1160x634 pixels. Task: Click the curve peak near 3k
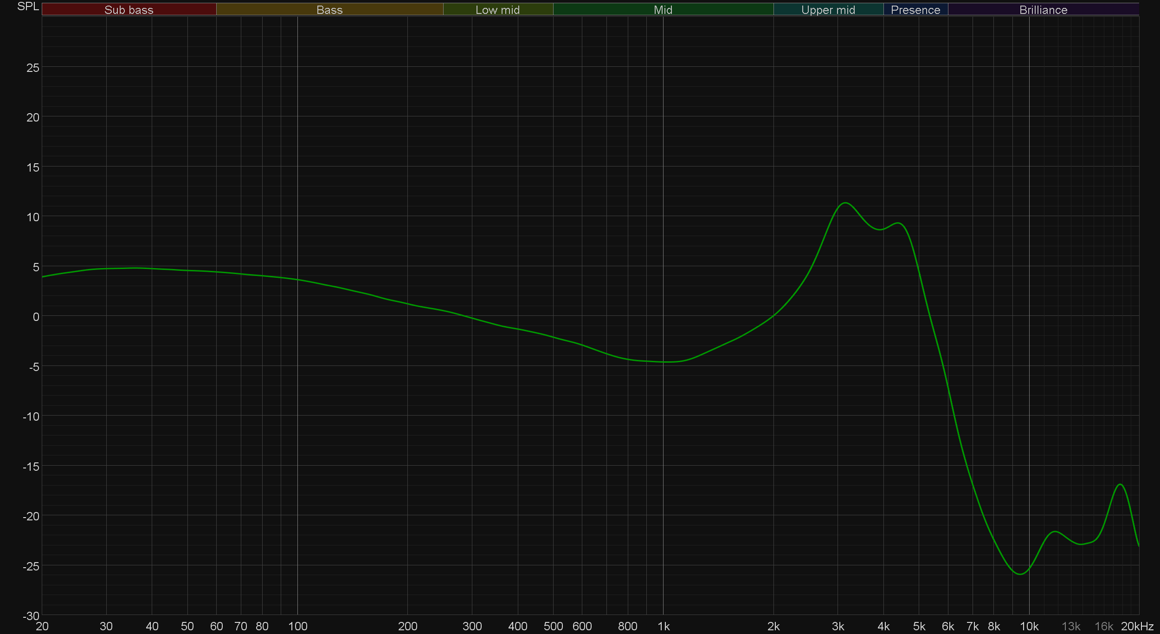pos(845,203)
